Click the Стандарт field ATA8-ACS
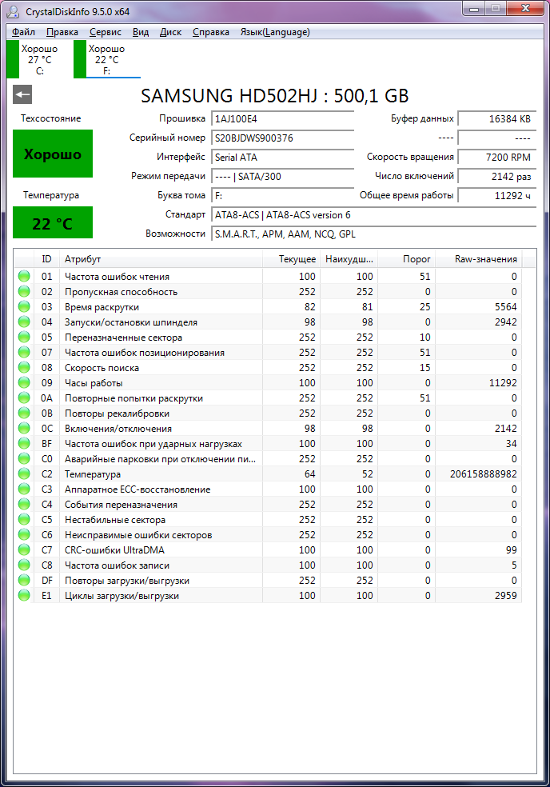550x787 pixels. (x=374, y=215)
